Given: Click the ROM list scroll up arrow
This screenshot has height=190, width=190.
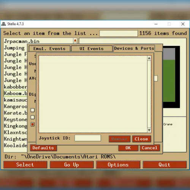Looking at the screenshot, I should click(75, 40).
